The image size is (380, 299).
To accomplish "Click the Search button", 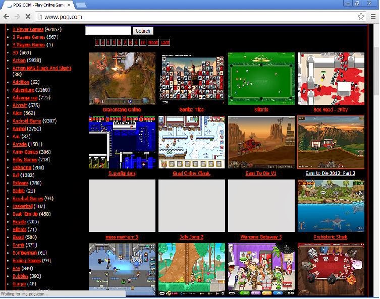I will [143, 31].
